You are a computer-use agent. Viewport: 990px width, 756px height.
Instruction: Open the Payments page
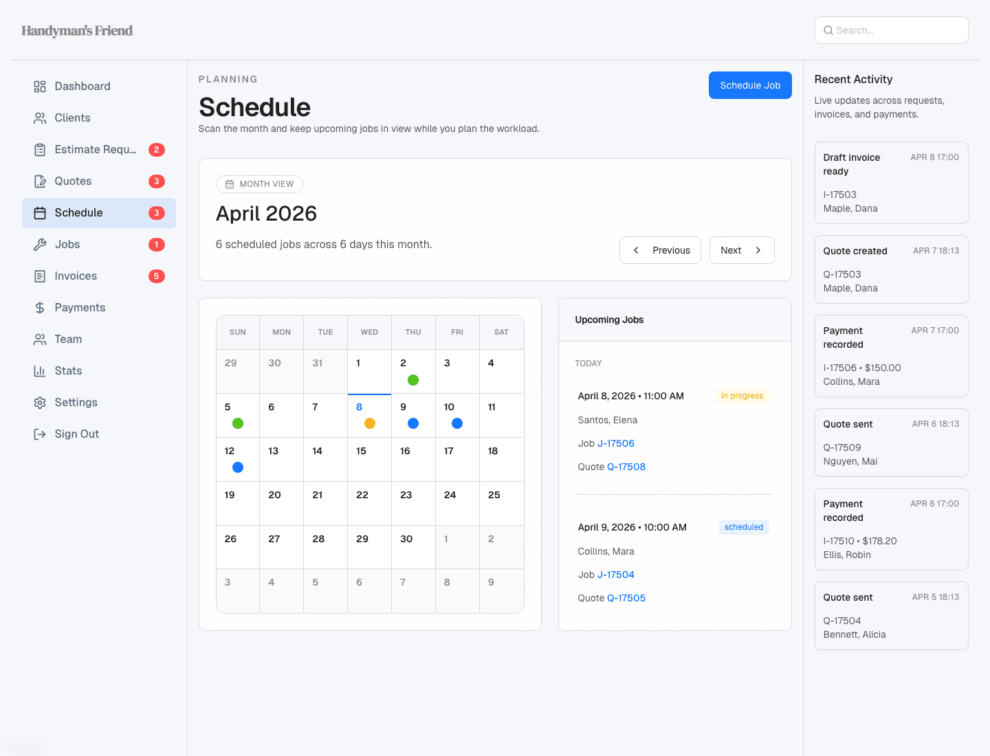pyautogui.click(x=99, y=308)
